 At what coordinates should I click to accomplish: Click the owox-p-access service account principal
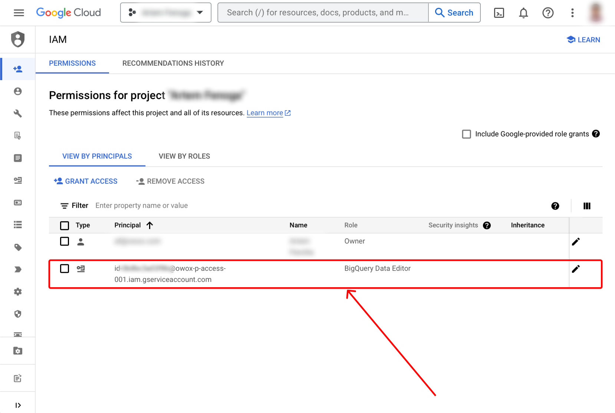[170, 274]
